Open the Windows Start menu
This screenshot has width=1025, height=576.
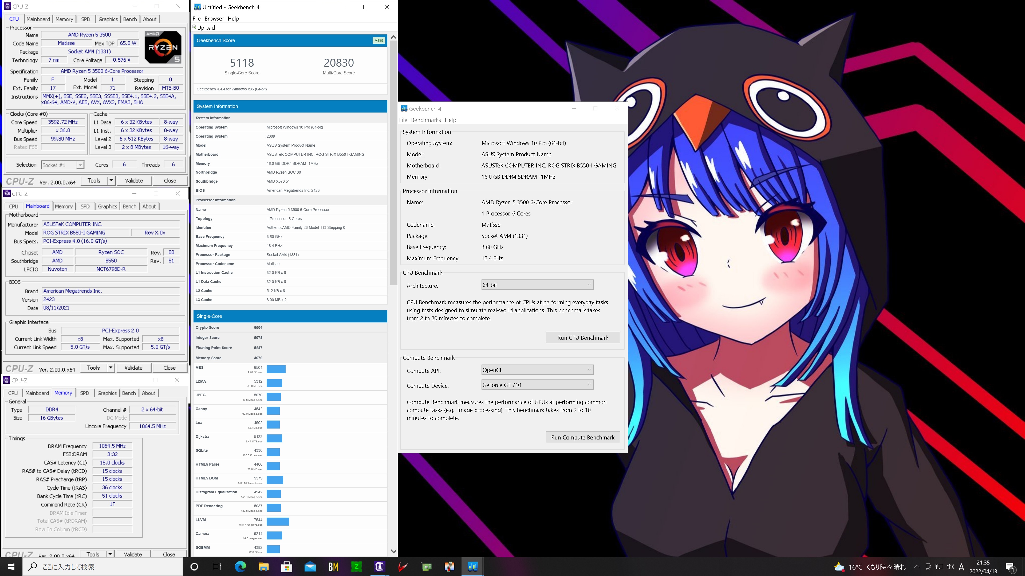[x=11, y=566]
